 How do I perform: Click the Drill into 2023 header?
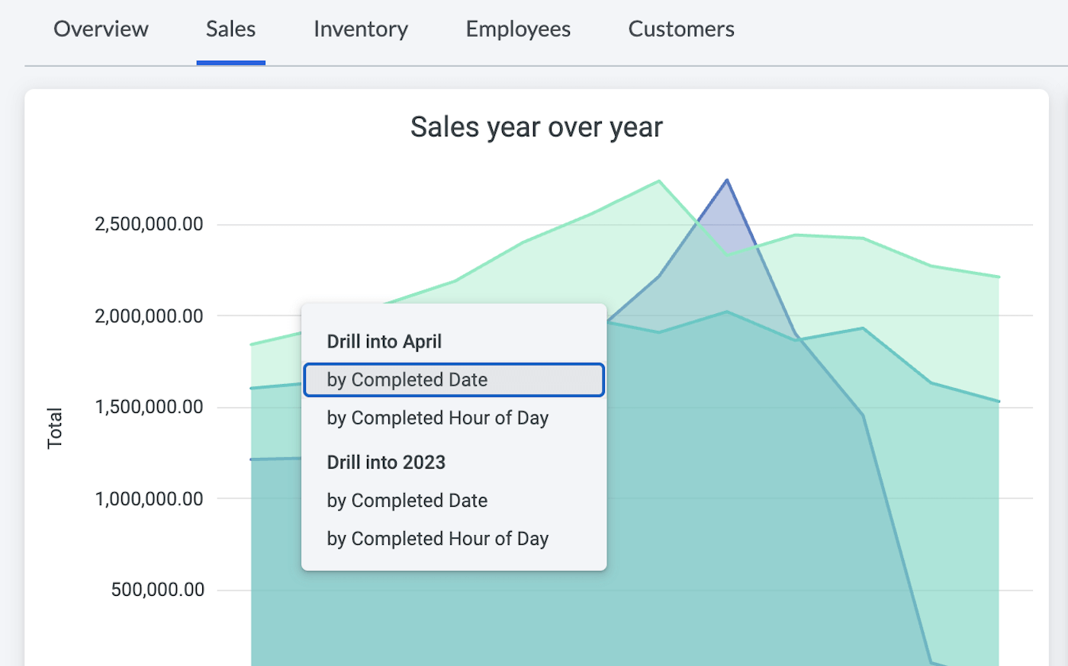point(386,462)
